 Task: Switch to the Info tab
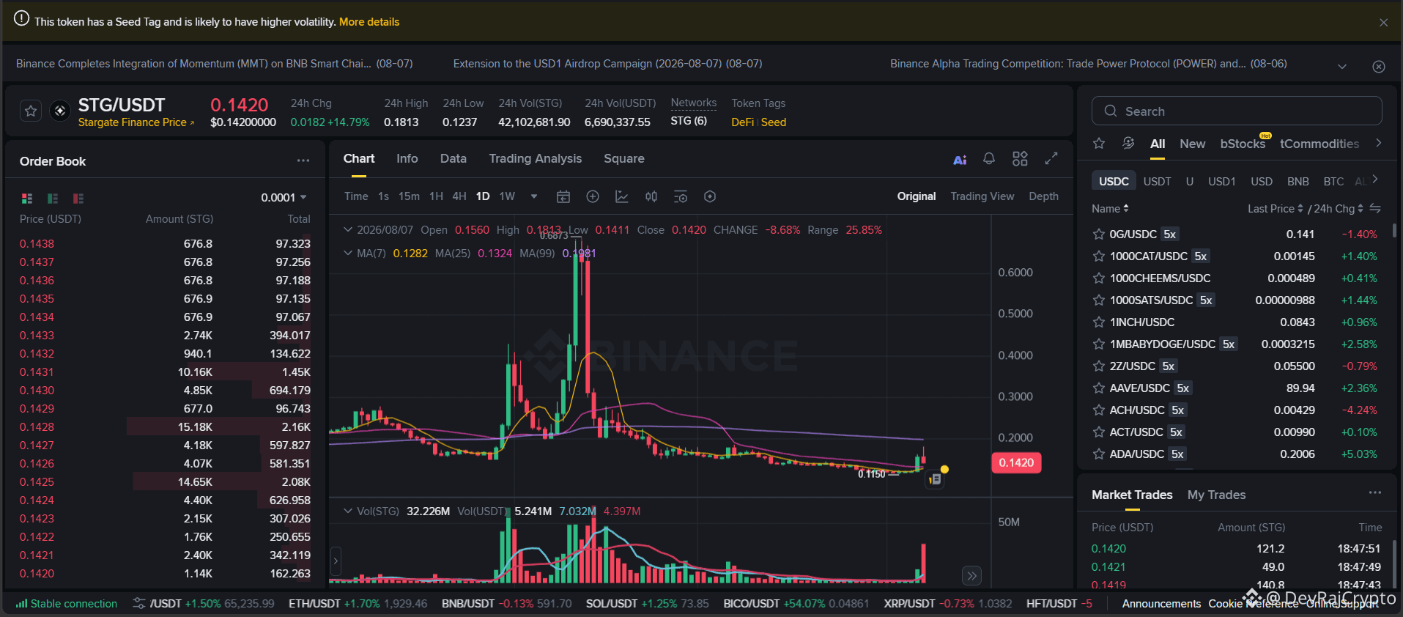[407, 158]
